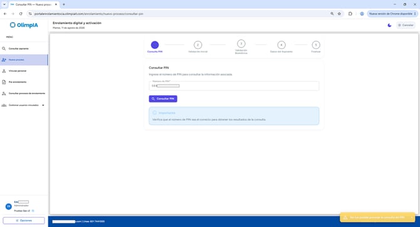Click the Consultar PIN button
Screen dimensions: 420x227
coord(163,98)
